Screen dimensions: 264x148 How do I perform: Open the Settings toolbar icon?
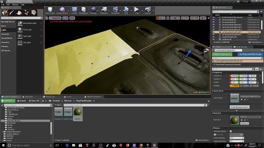coord(93,10)
